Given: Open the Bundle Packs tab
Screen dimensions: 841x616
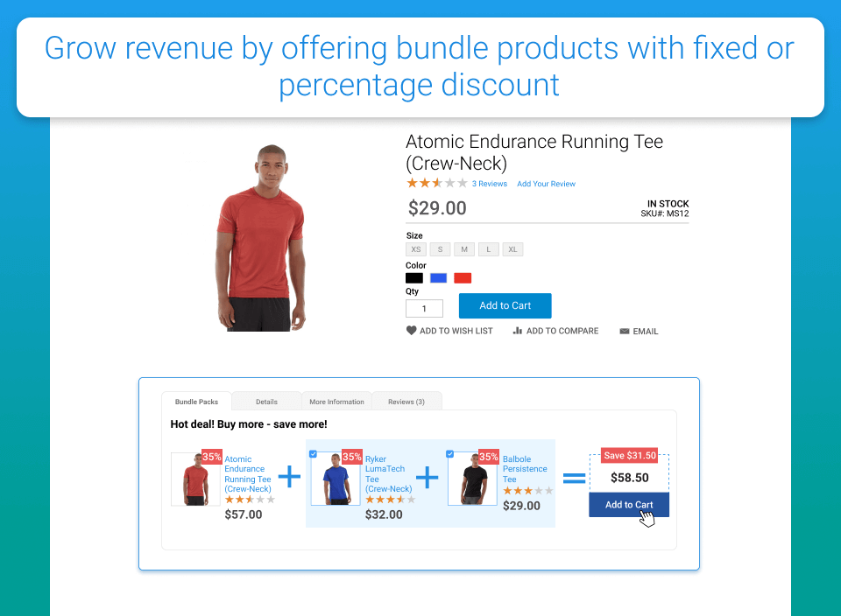Looking at the screenshot, I should pyautogui.click(x=196, y=402).
